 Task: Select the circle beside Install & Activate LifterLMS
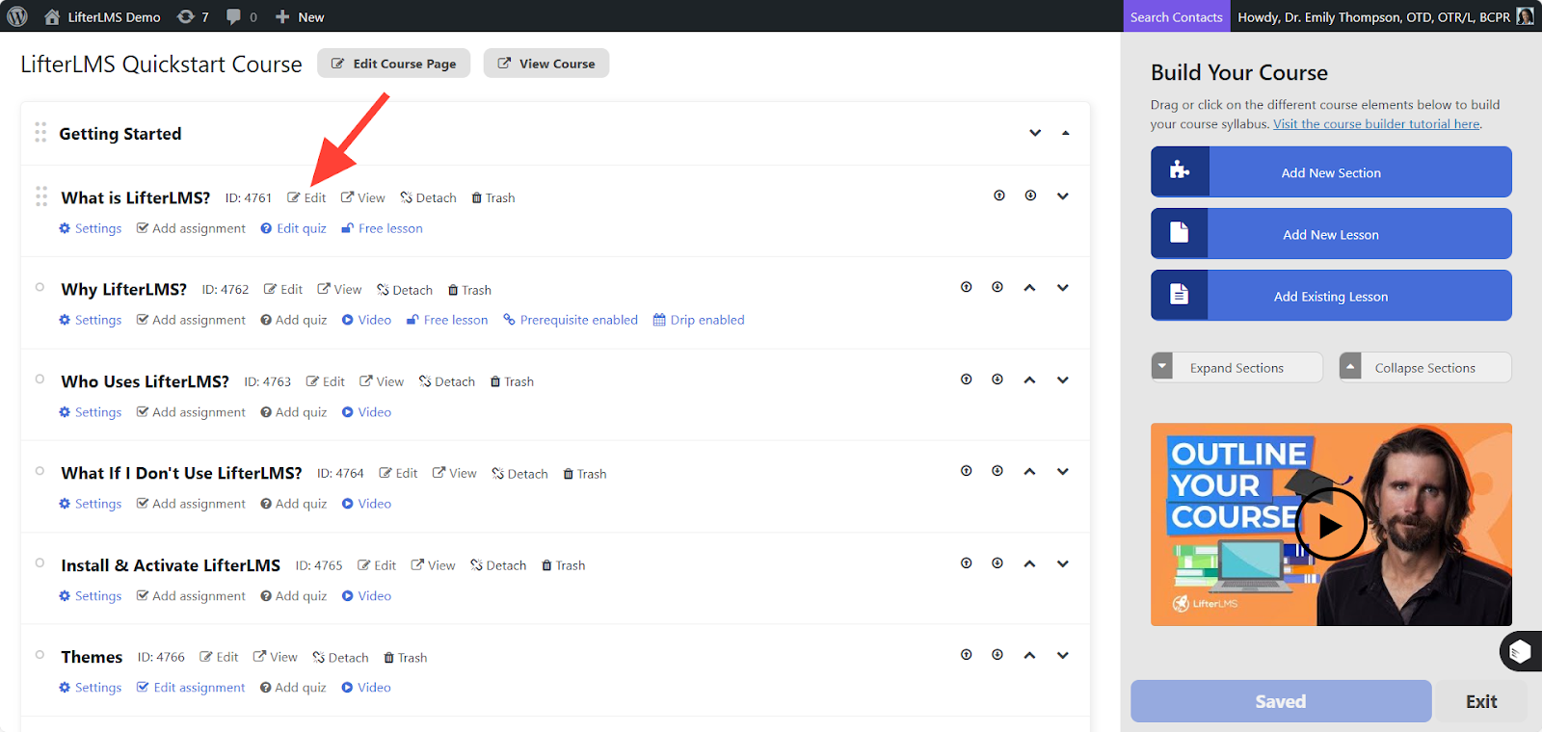[40, 563]
